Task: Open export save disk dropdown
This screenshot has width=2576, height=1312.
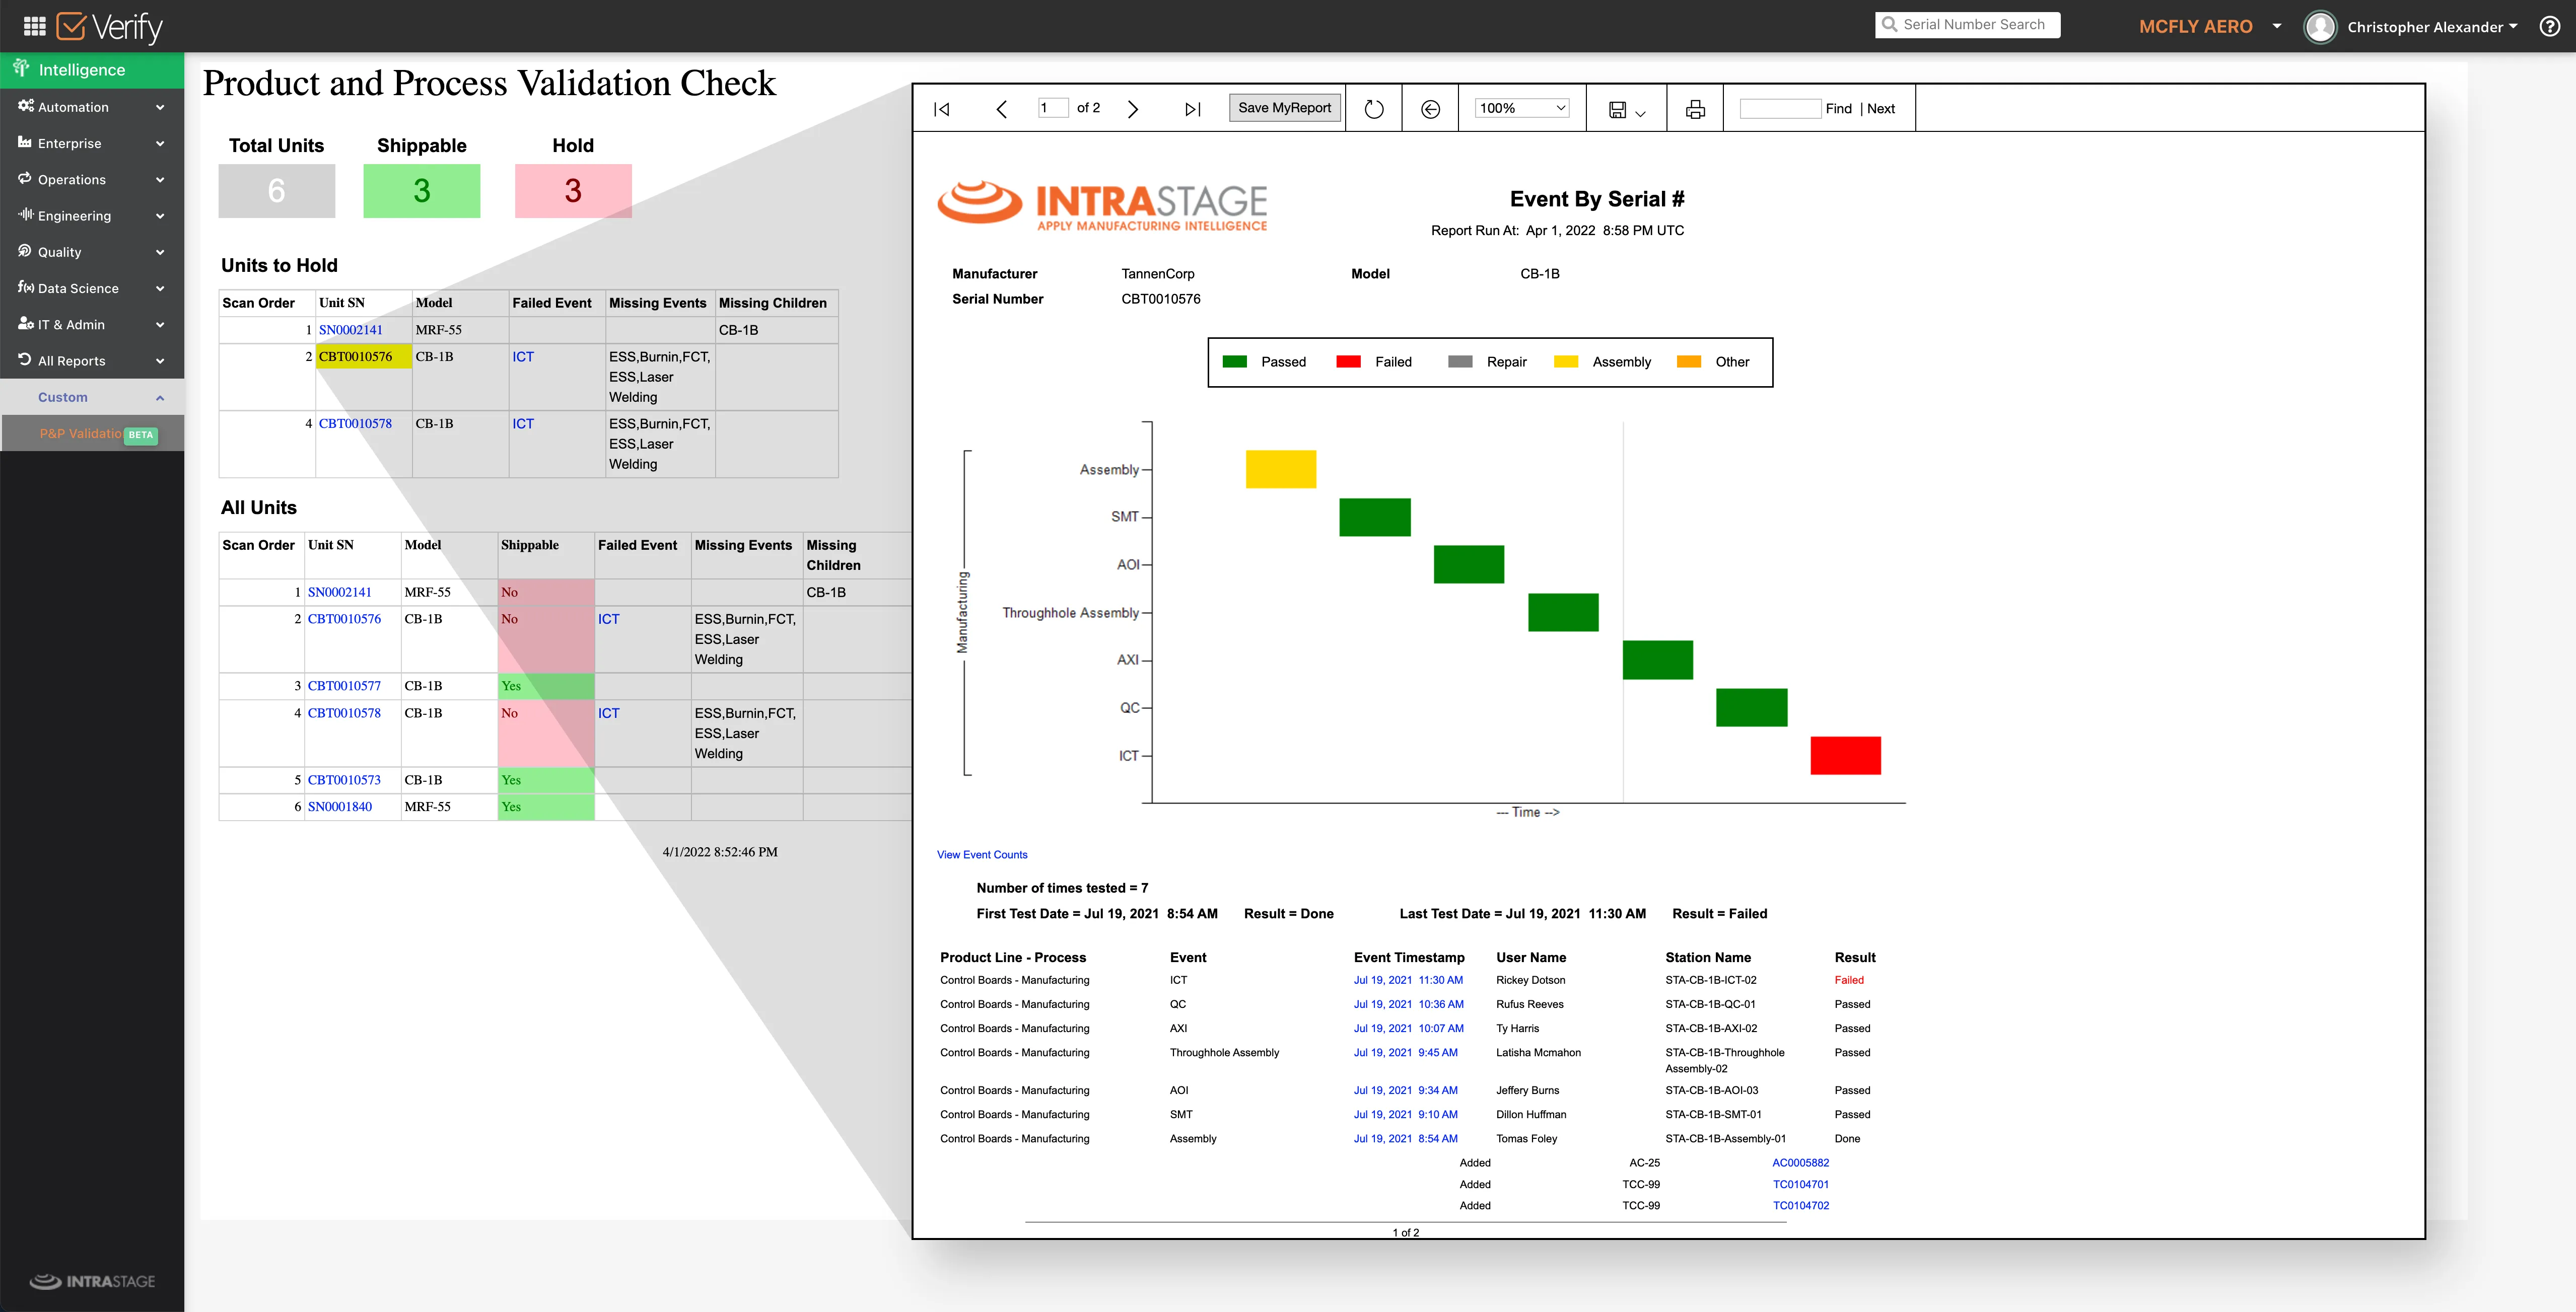Action: tap(1626, 110)
